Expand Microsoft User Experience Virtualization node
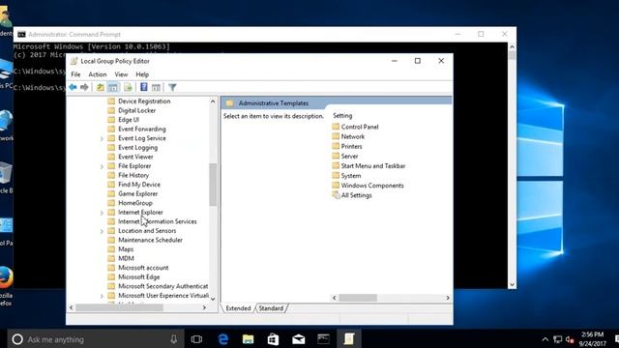The width and height of the screenshot is (619, 348). pos(102,296)
